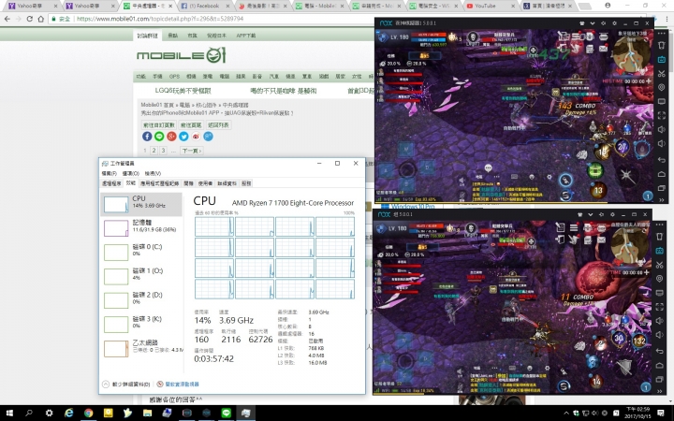Switch to 處理程序 tab in Task Manager

111,183
